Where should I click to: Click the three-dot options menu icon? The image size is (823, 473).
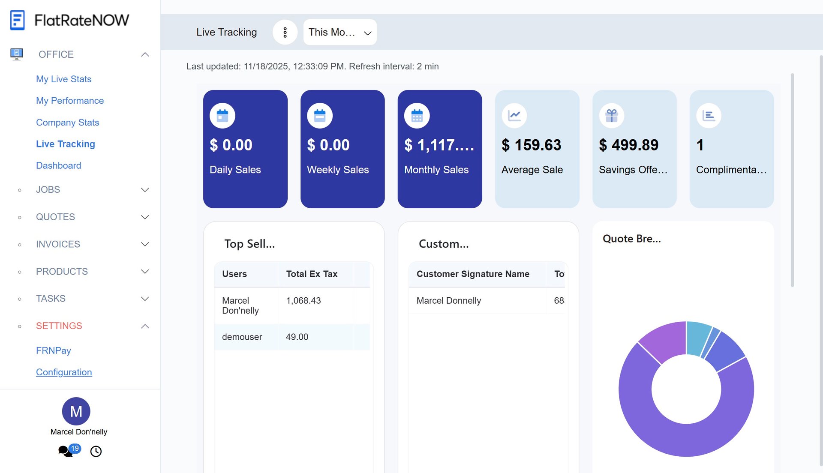click(285, 32)
